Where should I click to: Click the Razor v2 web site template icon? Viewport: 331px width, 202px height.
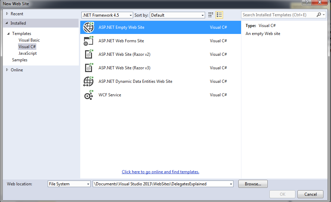point(89,54)
